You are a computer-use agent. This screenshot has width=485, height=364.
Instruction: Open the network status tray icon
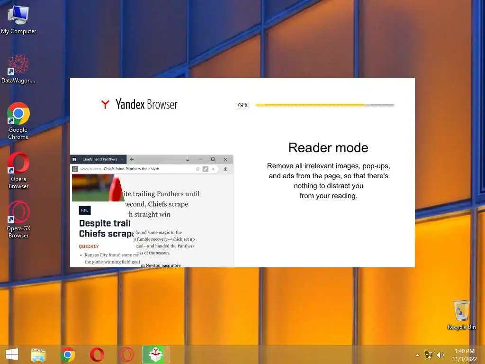coord(429,355)
